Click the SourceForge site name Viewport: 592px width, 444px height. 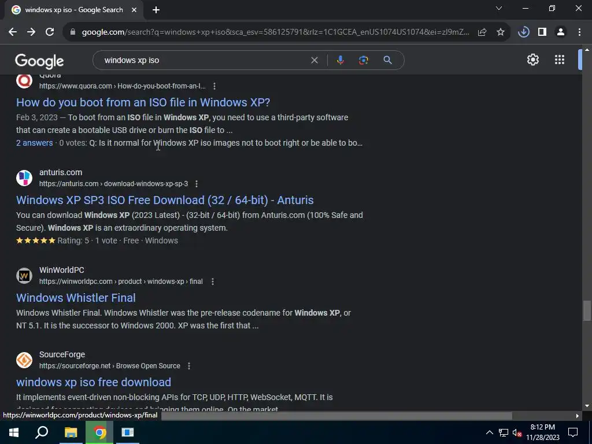click(62, 354)
